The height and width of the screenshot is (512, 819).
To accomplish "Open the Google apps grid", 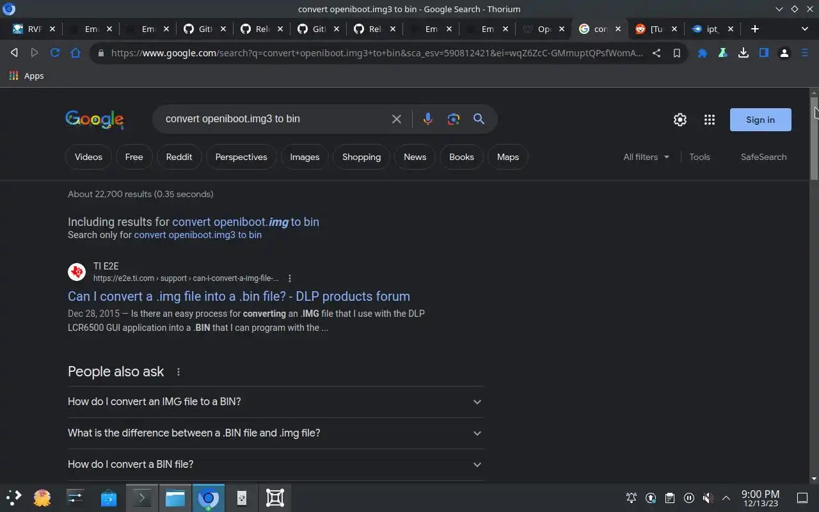I will coord(710,120).
